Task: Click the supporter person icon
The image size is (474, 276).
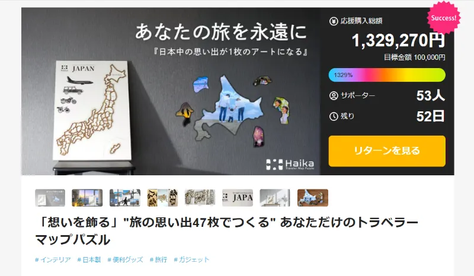Action: (x=334, y=96)
